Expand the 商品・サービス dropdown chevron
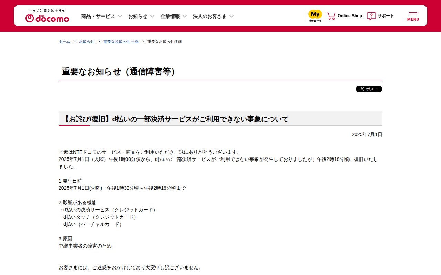Screen dimensions: 441x275 pyautogui.click(x=120, y=16)
